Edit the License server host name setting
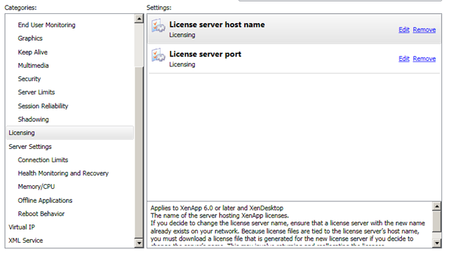 (404, 29)
